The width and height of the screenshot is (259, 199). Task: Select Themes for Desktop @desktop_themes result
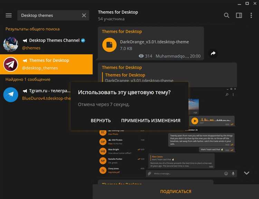click(x=46, y=64)
